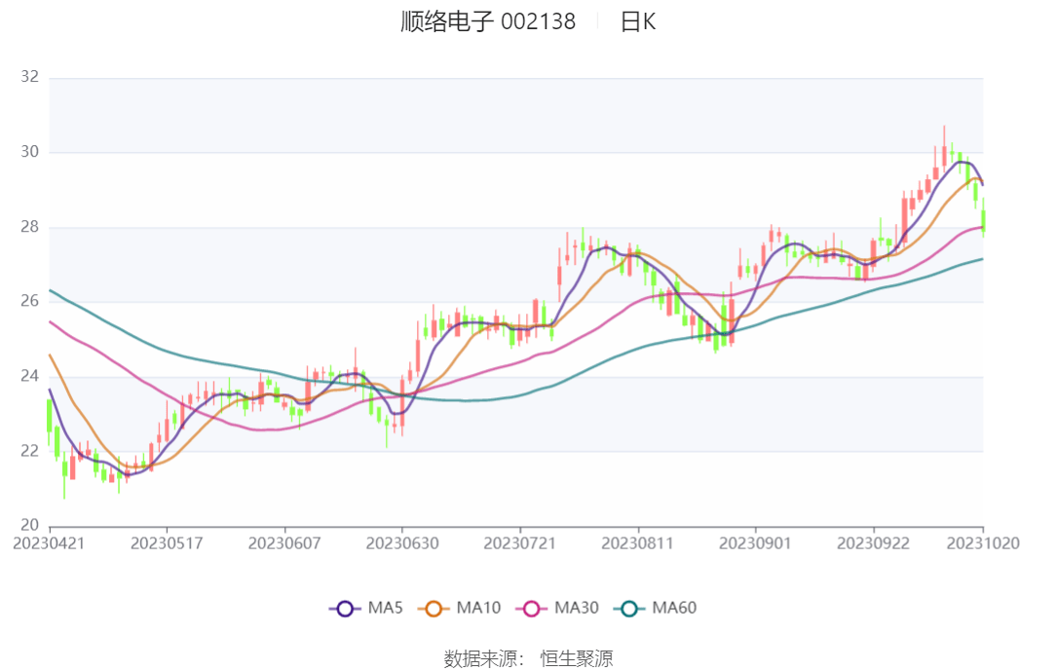Click the 20230630 x-axis date label
The height and width of the screenshot is (671, 1057).
401,543
